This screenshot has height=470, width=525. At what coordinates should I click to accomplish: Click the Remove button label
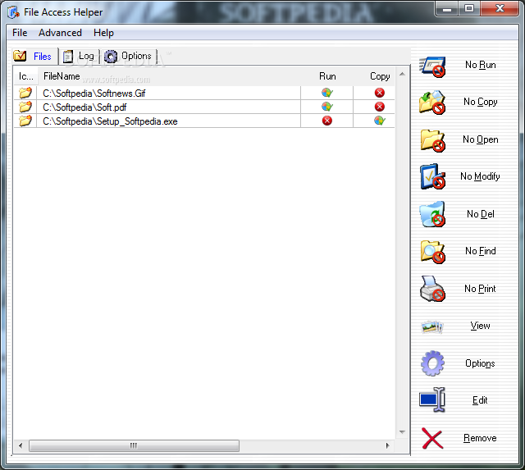(x=480, y=438)
